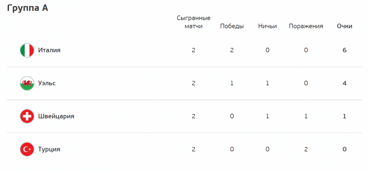
Task: Select Switzerland's points value
Action: point(345,116)
